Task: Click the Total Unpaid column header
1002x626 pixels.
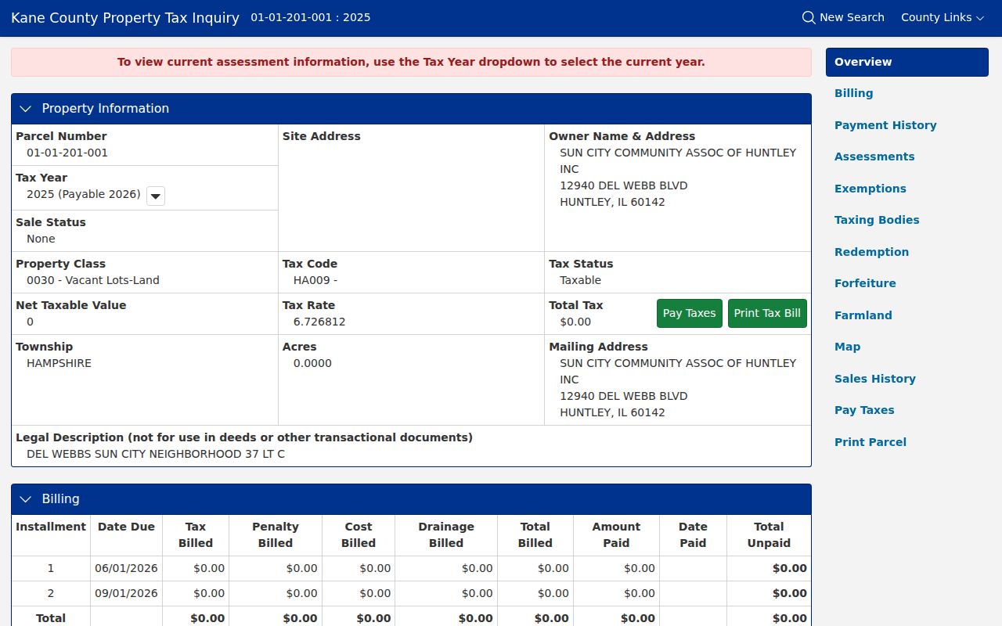Action: (x=769, y=534)
